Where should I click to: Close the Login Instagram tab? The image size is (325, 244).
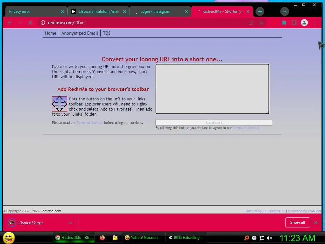(186, 11)
